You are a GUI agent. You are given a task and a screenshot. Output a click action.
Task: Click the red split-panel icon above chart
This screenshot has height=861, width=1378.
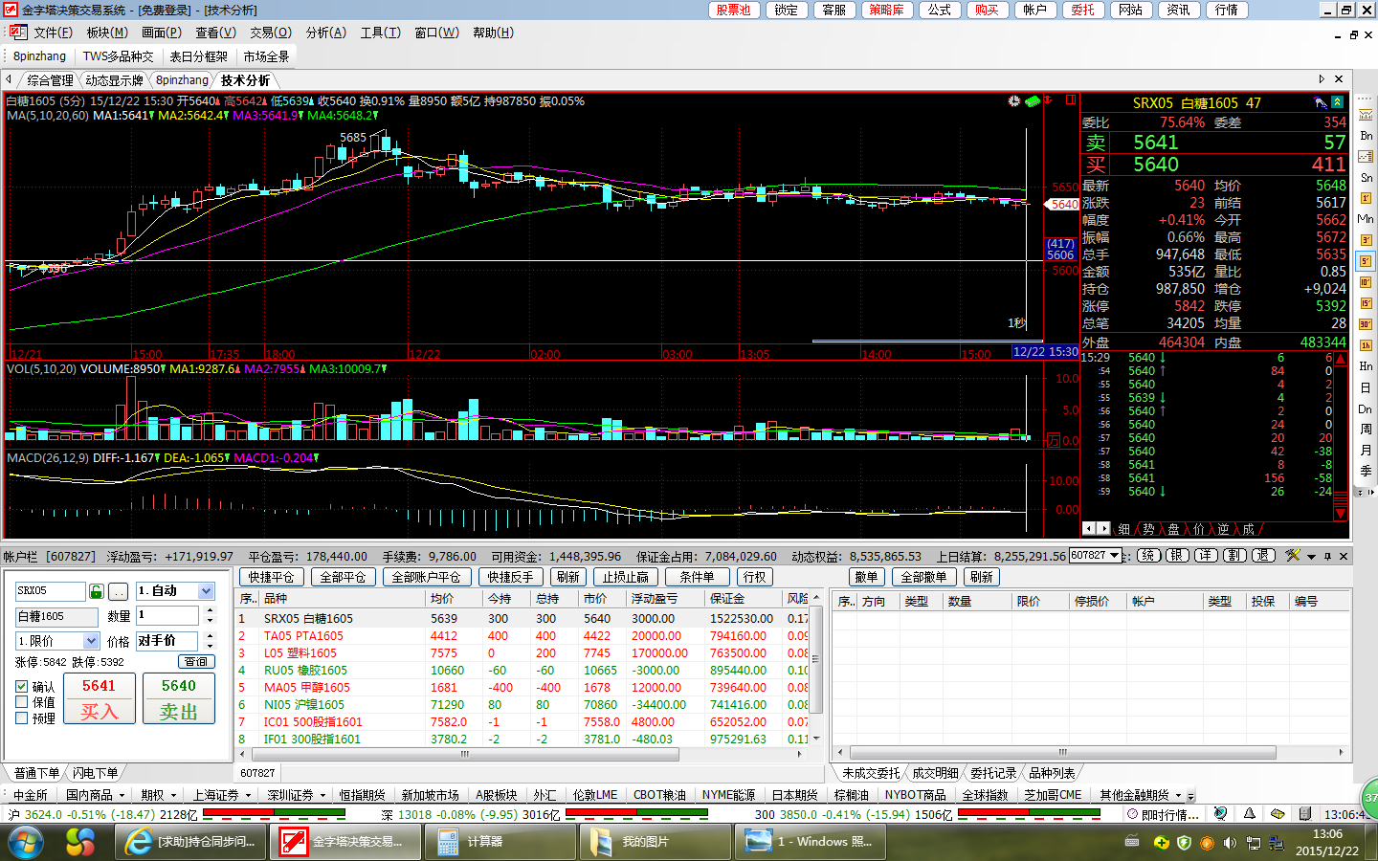click(1071, 100)
